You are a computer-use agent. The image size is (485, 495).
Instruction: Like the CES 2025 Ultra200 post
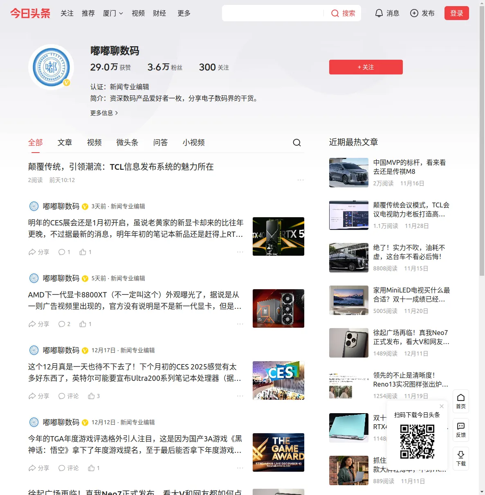[94, 396]
